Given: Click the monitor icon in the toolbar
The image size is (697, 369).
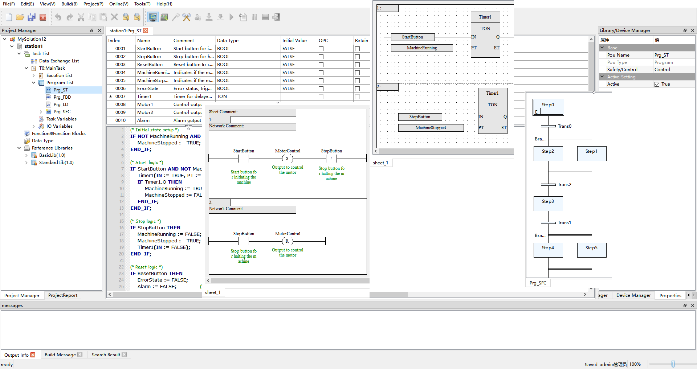Looking at the screenshot, I should tap(153, 17).
